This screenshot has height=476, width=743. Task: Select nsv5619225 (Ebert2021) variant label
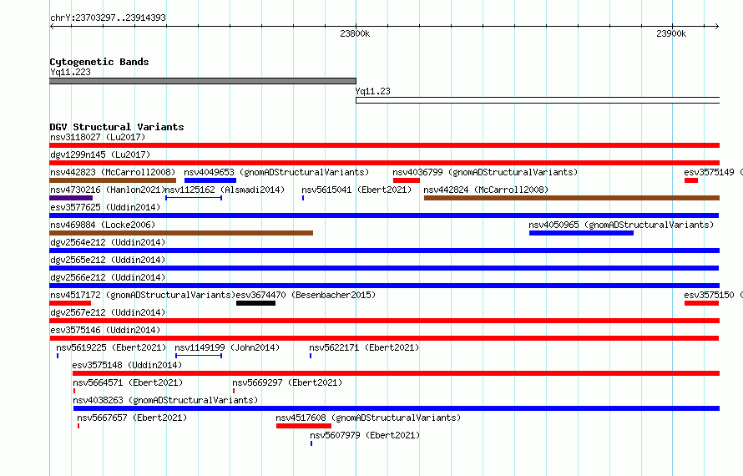tap(111, 347)
